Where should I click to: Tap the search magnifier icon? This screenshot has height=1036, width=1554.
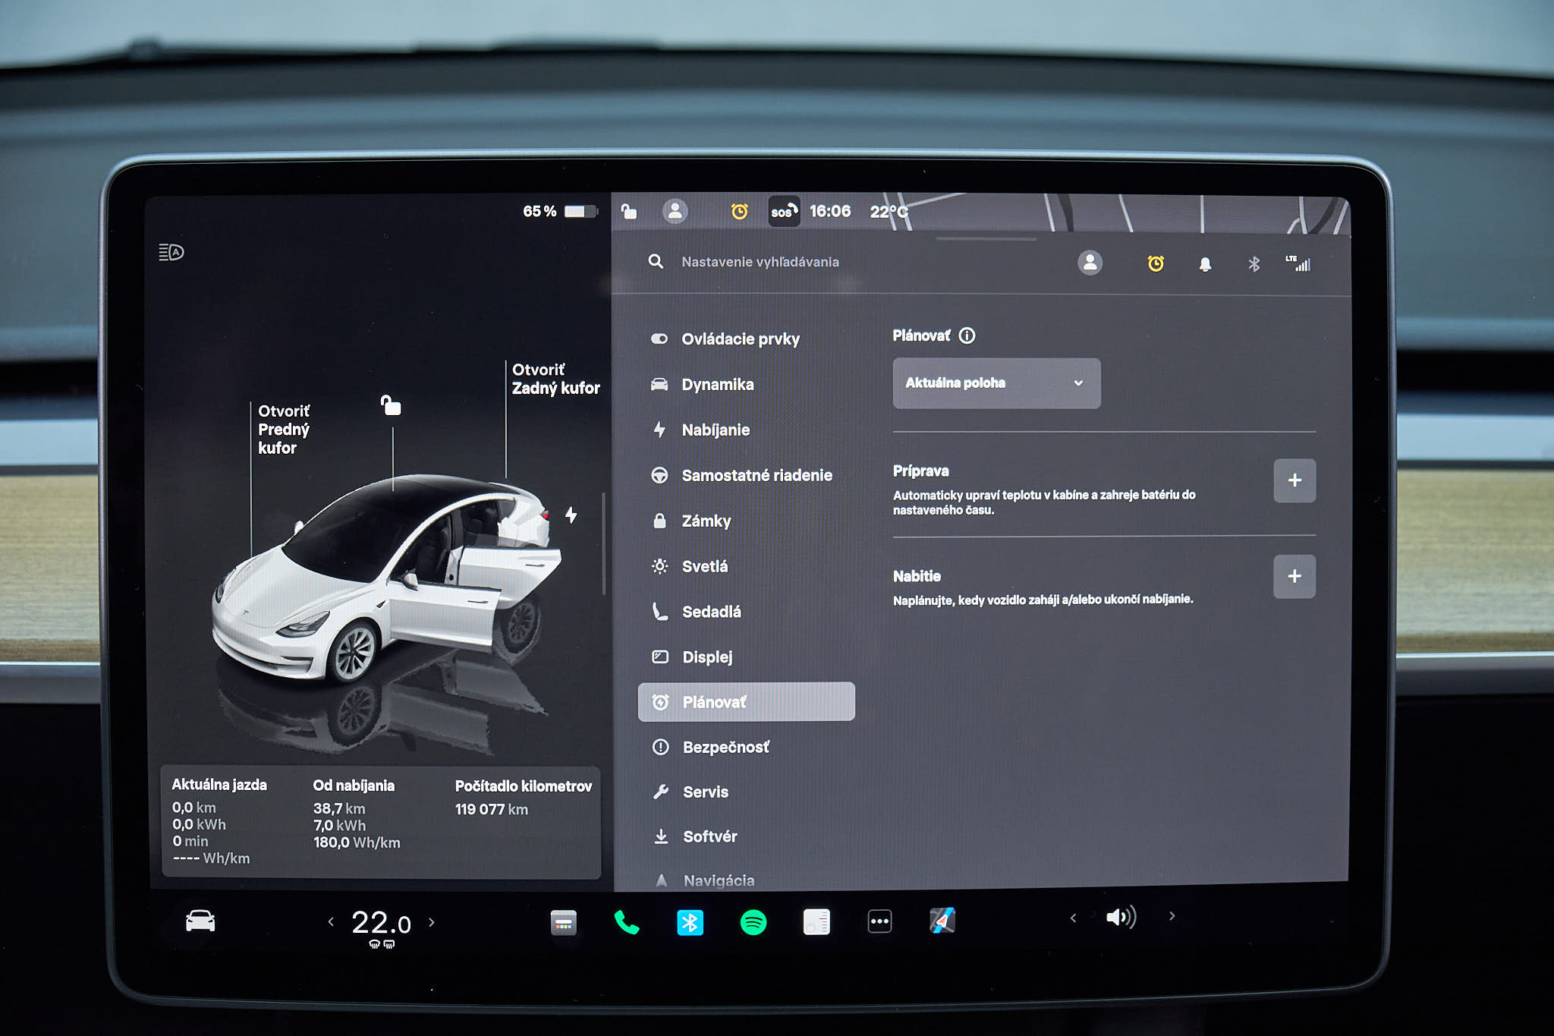click(x=656, y=262)
